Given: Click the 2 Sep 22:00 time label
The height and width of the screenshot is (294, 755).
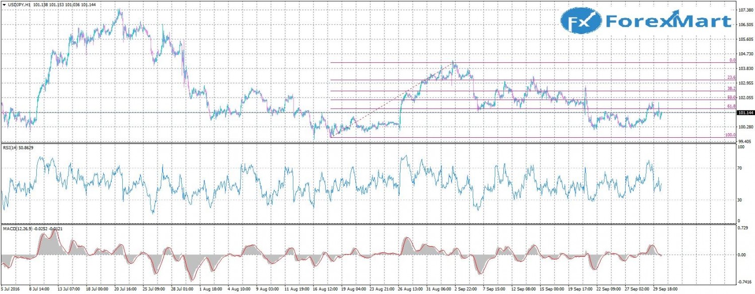Looking at the screenshot, I should (x=466, y=290).
